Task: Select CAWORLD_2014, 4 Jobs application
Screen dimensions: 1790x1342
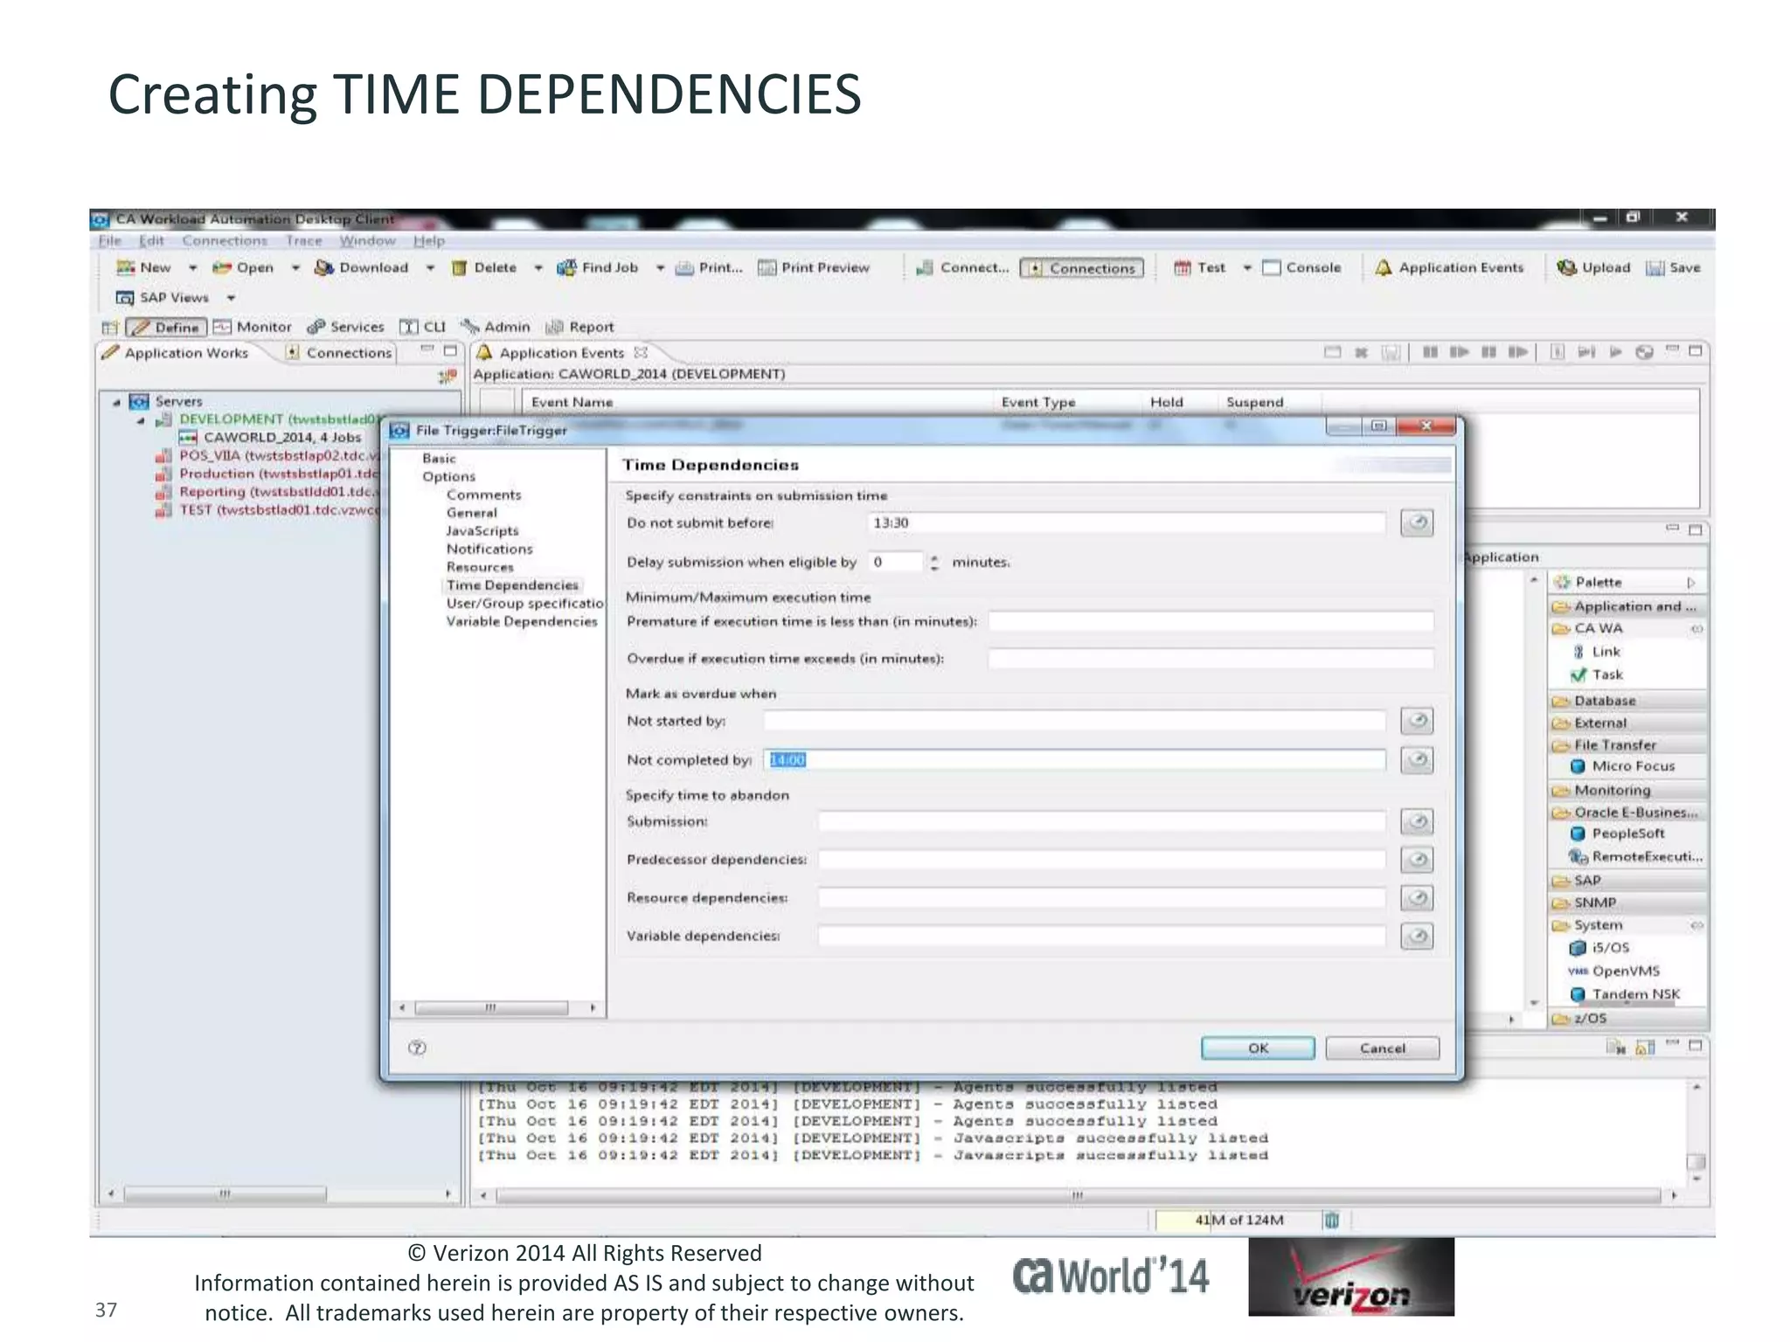Action: (270, 437)
